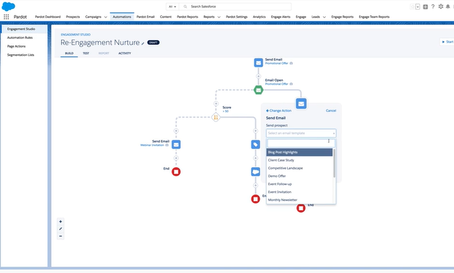This screenshot has height=273, width=454.
Task: Open the Pardot Dashboard nav tab
Action: tap(48, 17)
